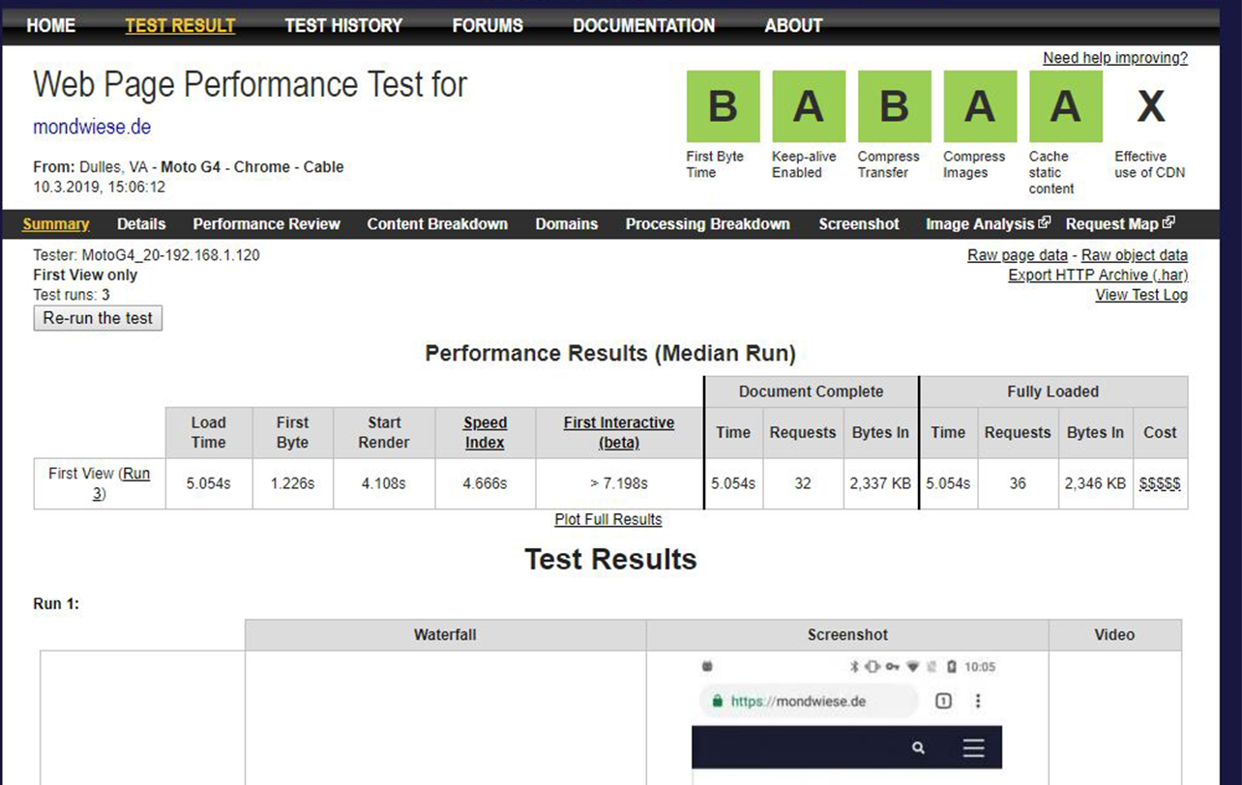Click the Compress Images grade A box
Viewport: 1242px width, 785px height.
pyautogui.click(x=980, y=106)
